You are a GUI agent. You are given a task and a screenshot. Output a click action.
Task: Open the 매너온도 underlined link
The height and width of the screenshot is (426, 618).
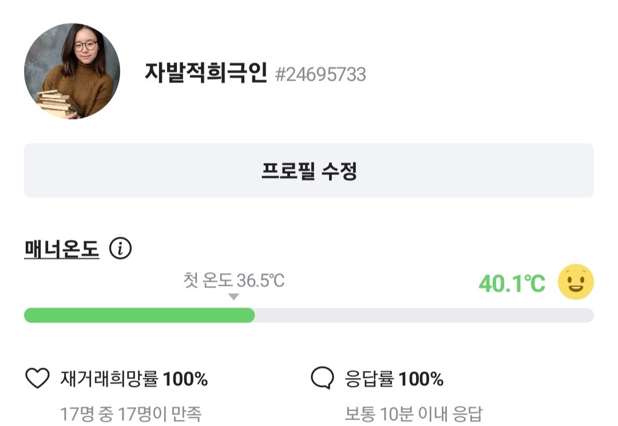coord(62,249)
